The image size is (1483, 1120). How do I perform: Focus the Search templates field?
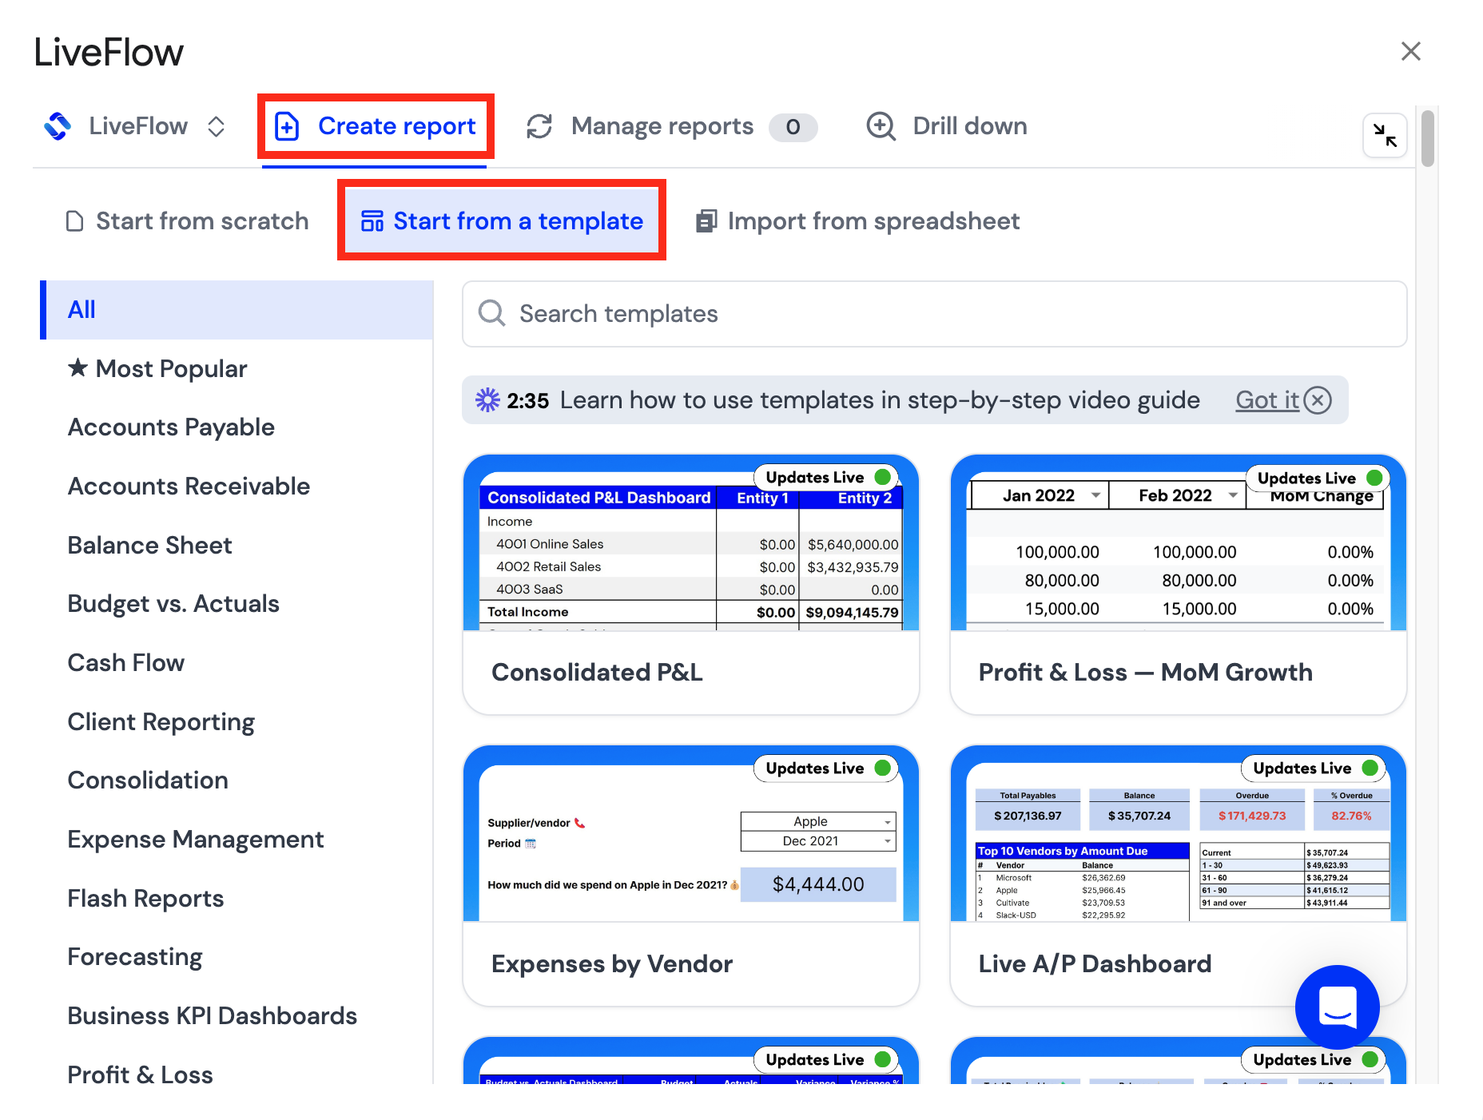934,314
